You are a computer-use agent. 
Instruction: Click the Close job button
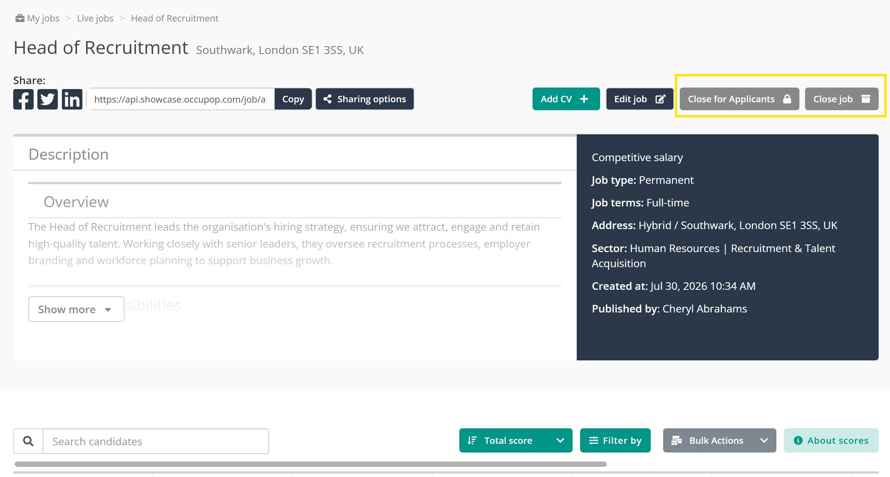pos(842,99)
